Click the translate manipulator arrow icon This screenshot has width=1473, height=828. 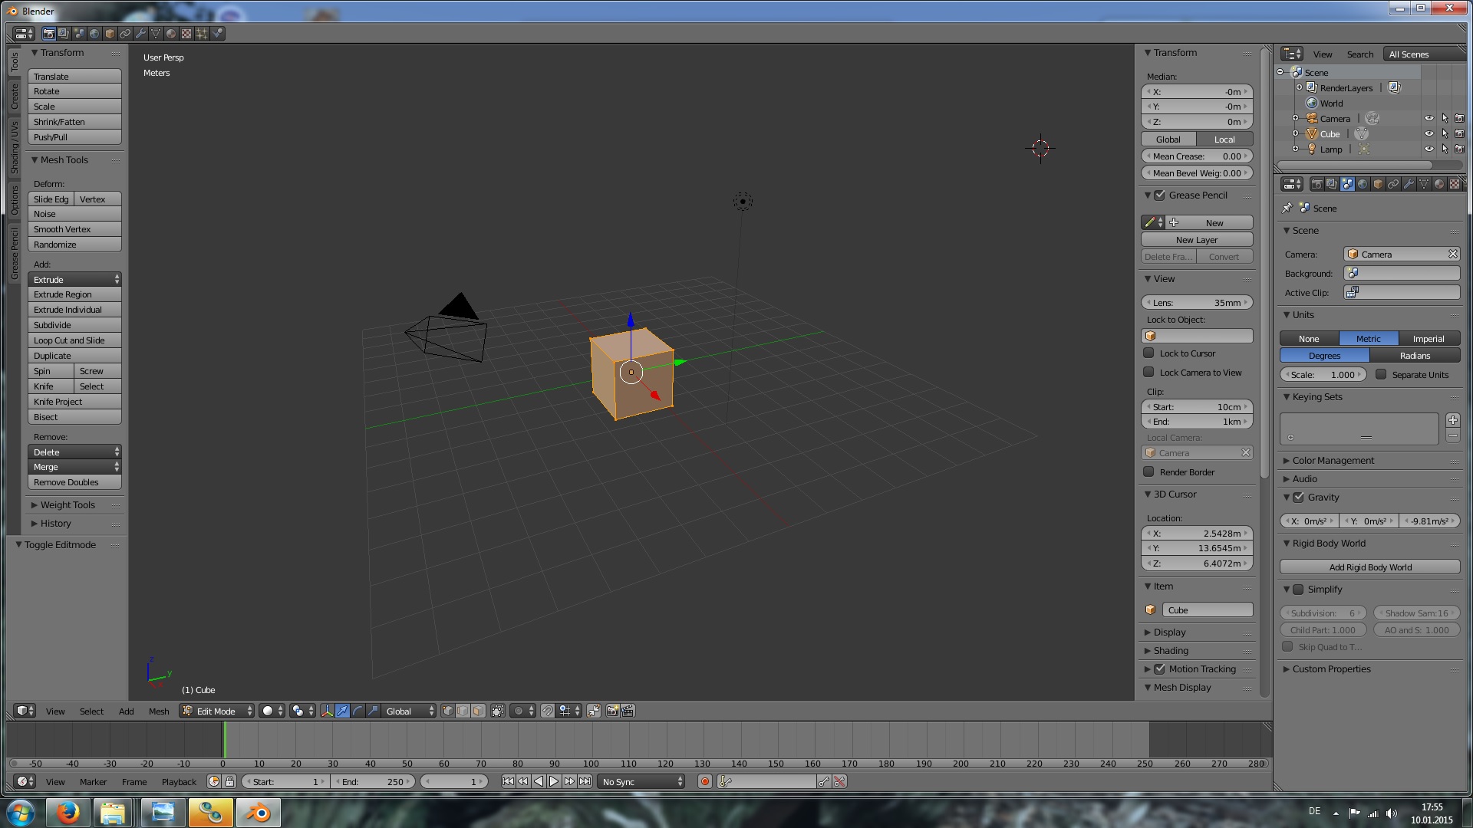pyautogui.click(x=342, y=711)
